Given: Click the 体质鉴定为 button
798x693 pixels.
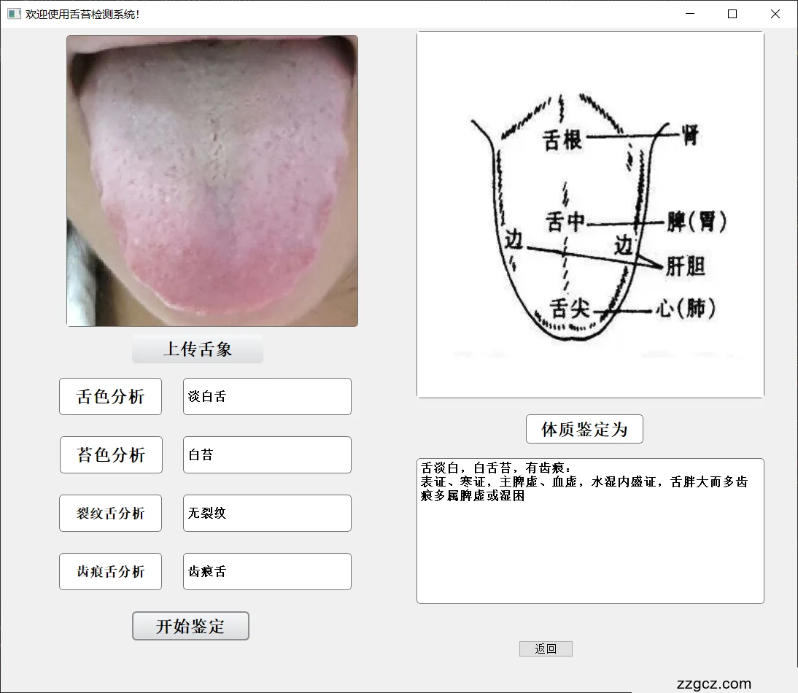Looking at the screenshot, I should click(584, 429).
